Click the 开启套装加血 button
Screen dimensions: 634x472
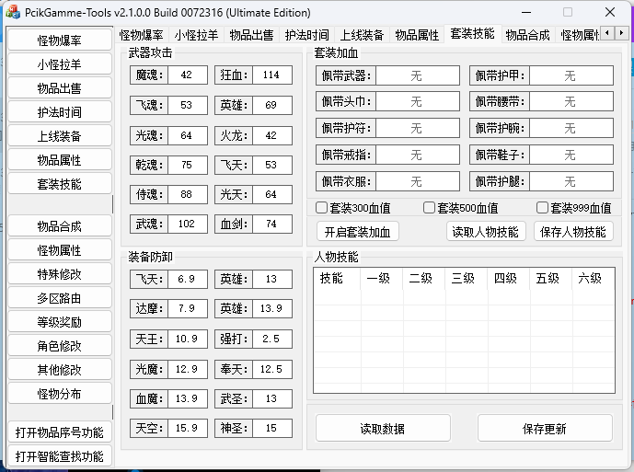pos(357,232)
